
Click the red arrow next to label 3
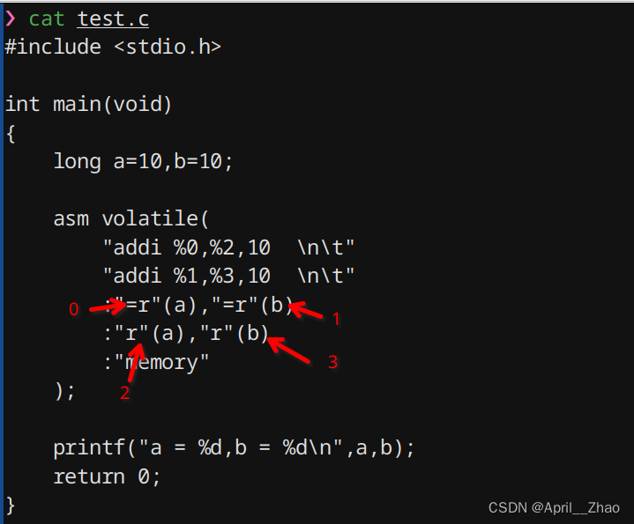(x=288, y=350)
